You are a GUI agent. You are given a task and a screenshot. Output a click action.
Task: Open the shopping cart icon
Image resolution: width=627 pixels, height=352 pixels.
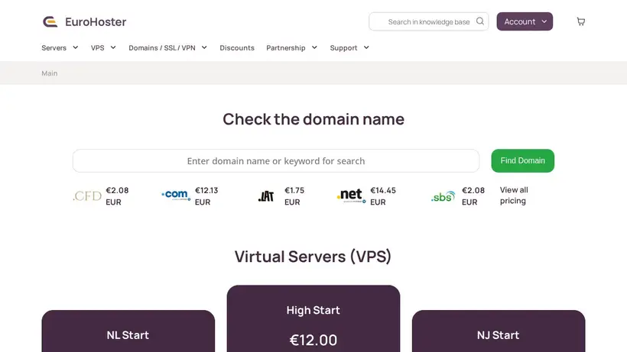[x=581, y=21]
